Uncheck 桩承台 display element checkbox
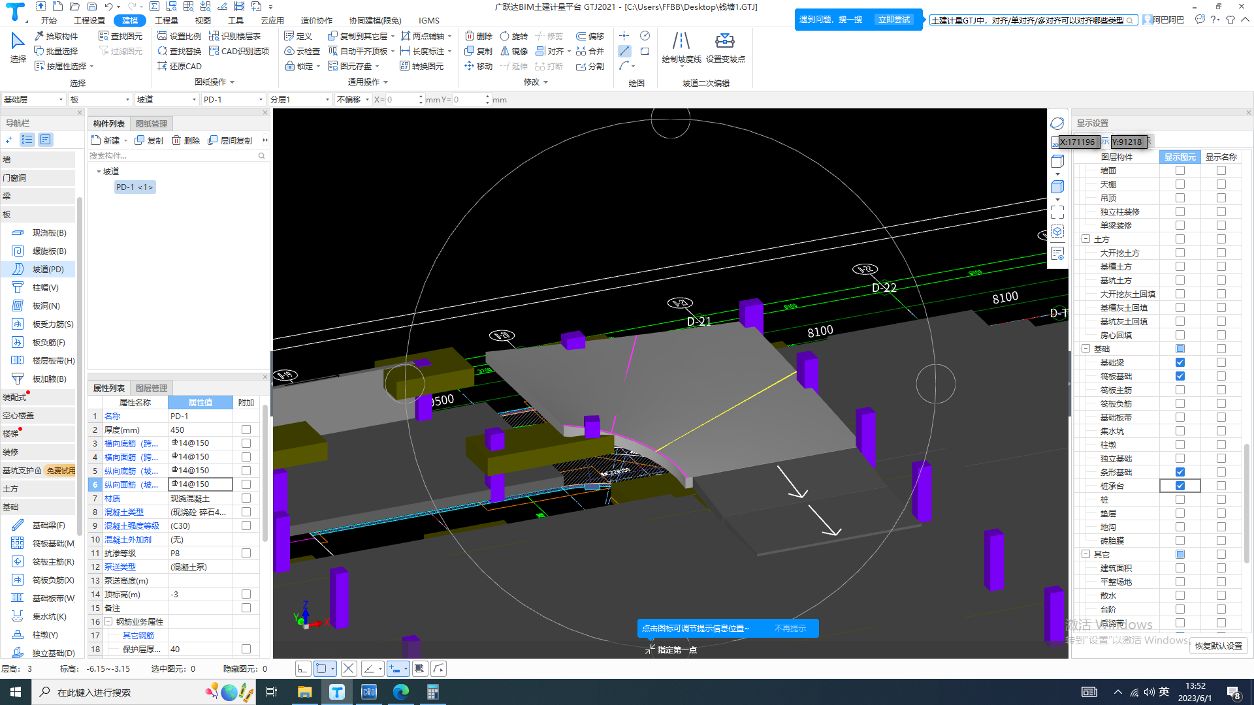 pyautogui.click(x=1180, y=486)
